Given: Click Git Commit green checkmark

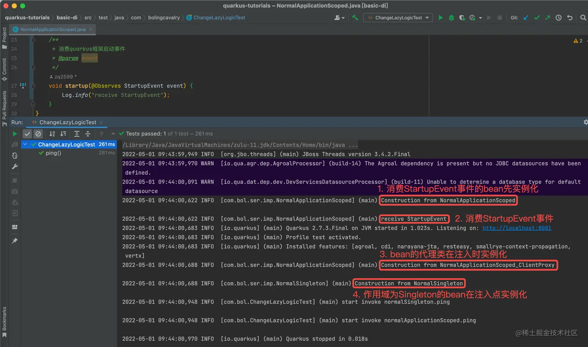Looking at the screenshot, I should (537, 17).
